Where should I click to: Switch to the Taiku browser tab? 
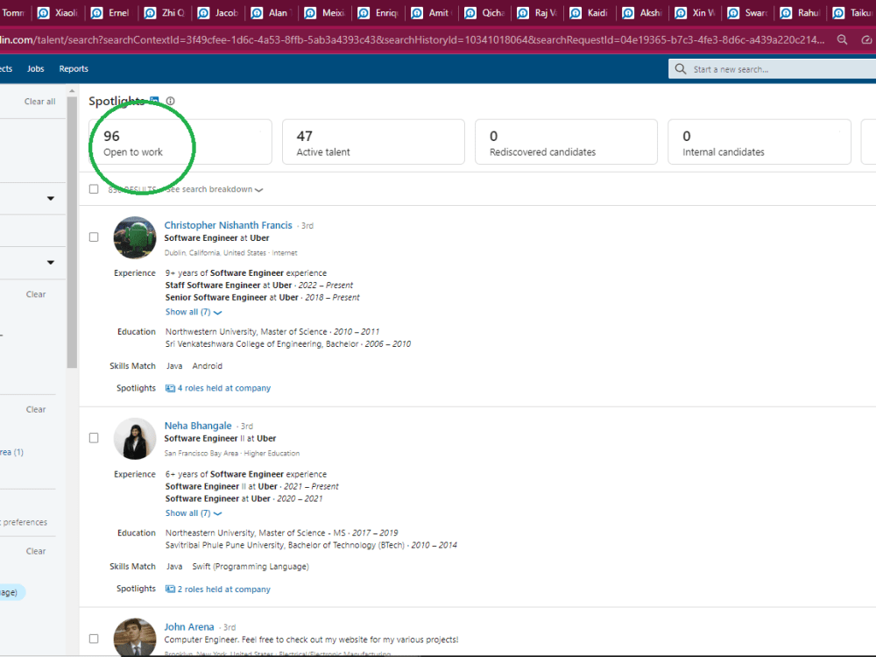coord(852,12)
